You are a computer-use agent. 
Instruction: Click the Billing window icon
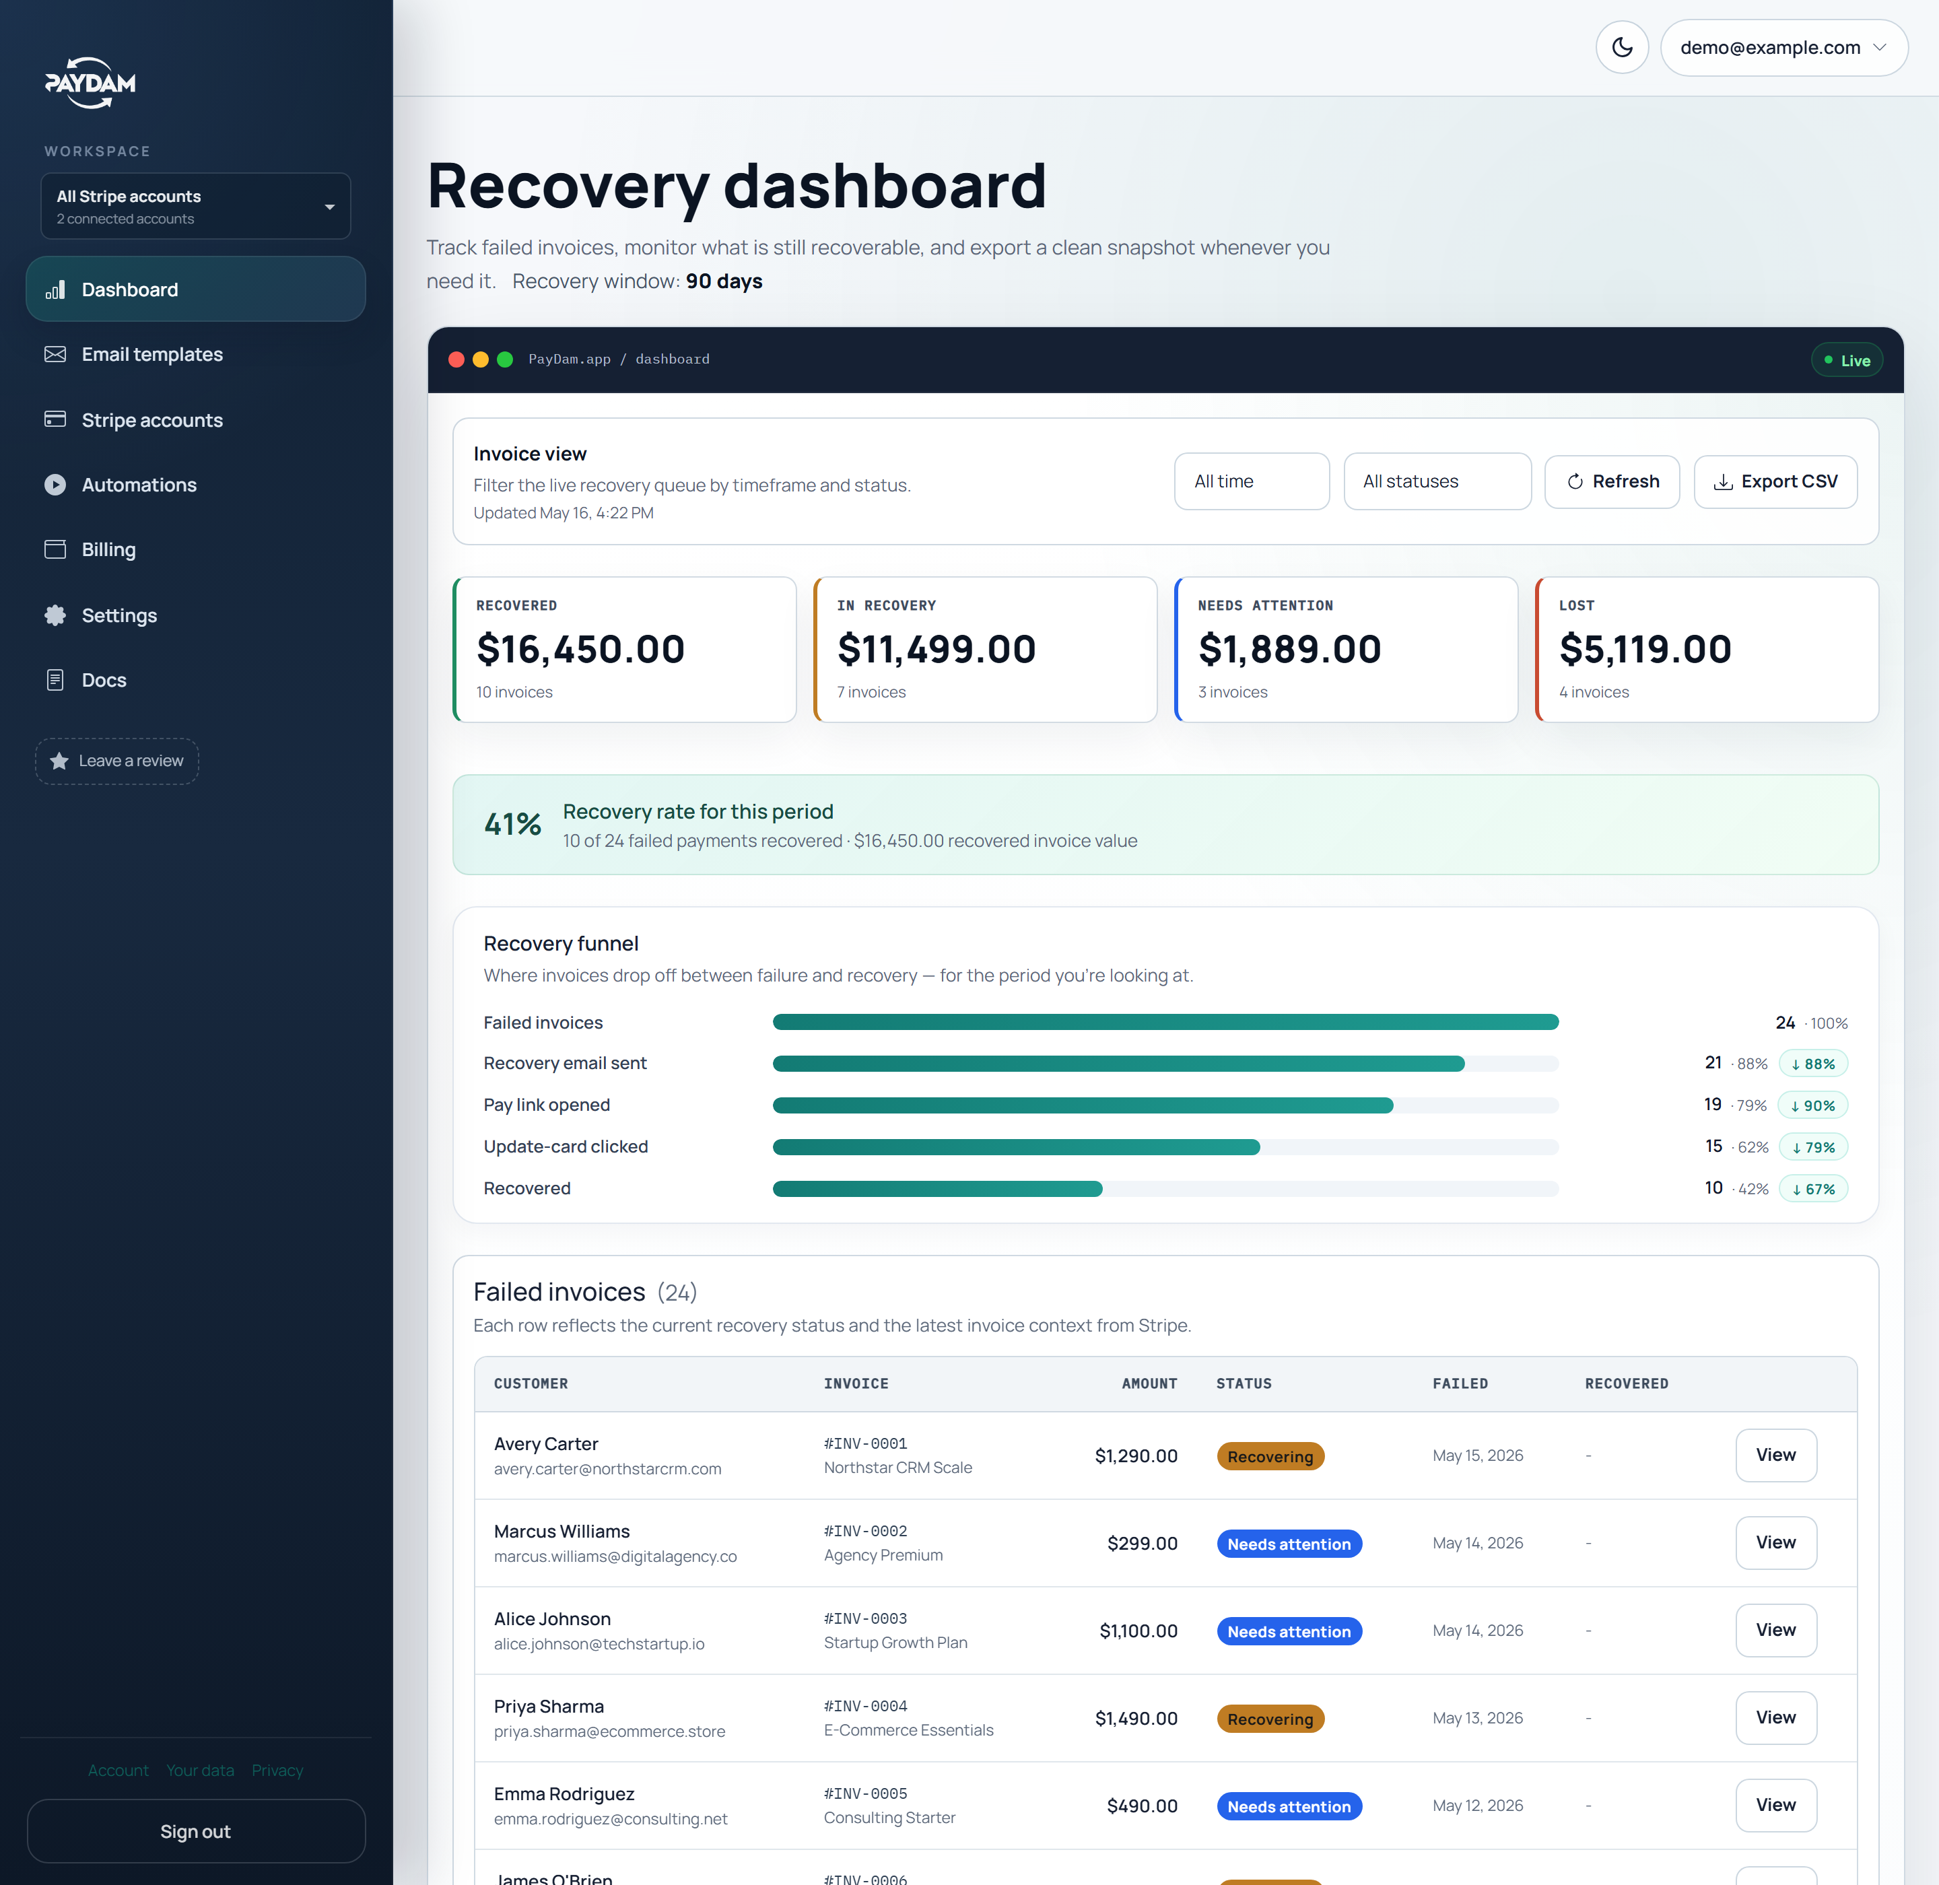(55, 549)
